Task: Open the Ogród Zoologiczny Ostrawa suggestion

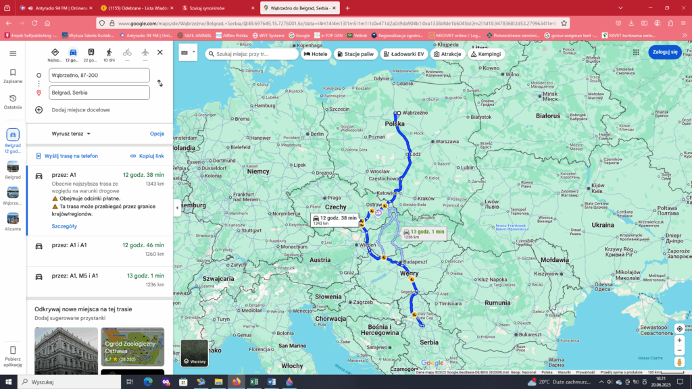Action: (x=132, y=346)
